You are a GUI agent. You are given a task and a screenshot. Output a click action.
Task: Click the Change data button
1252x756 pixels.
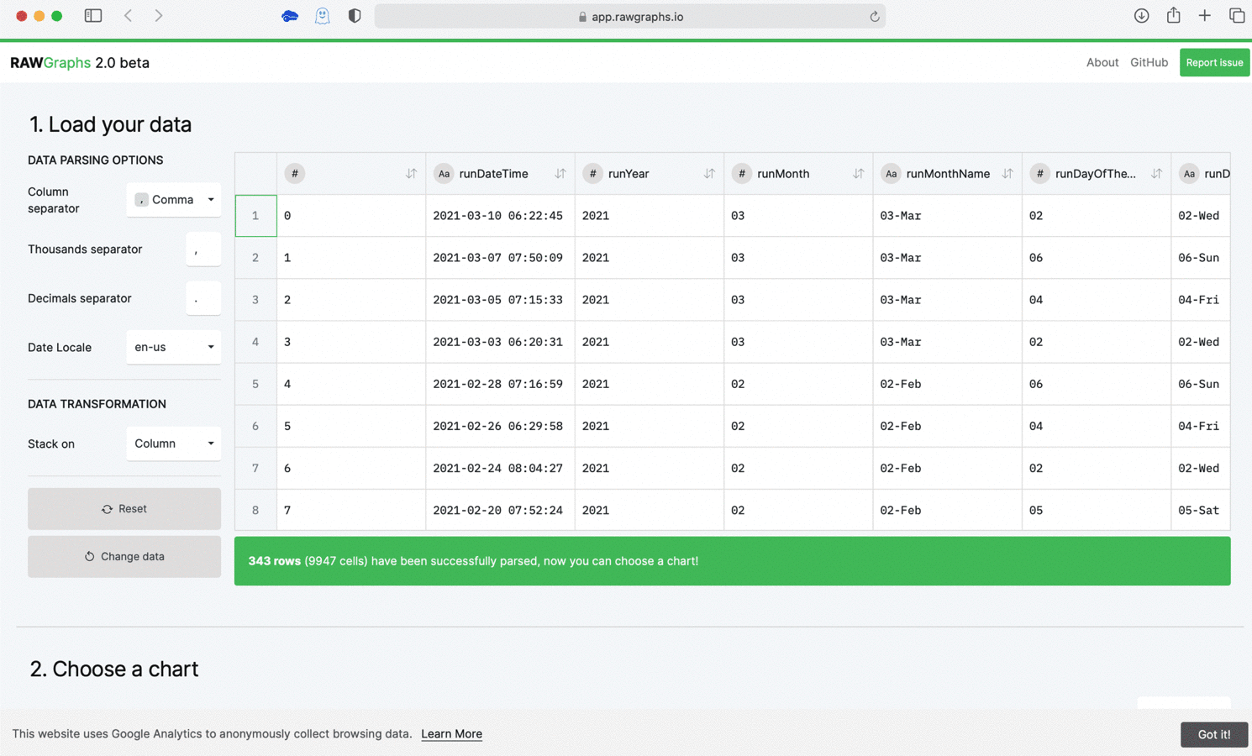124,556
